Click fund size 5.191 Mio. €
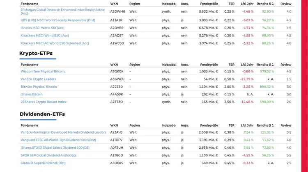This screenshot has width=308, height=172. coord(208,140)
